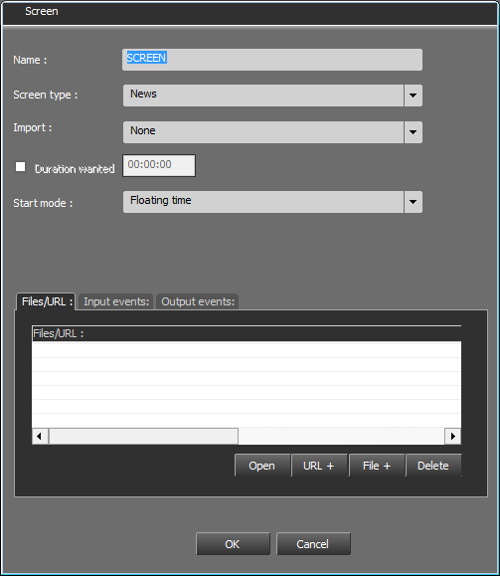Switch to the Output events tab
Image resolution: width=500 pixels, height=576 pixels.
point(198,302)
